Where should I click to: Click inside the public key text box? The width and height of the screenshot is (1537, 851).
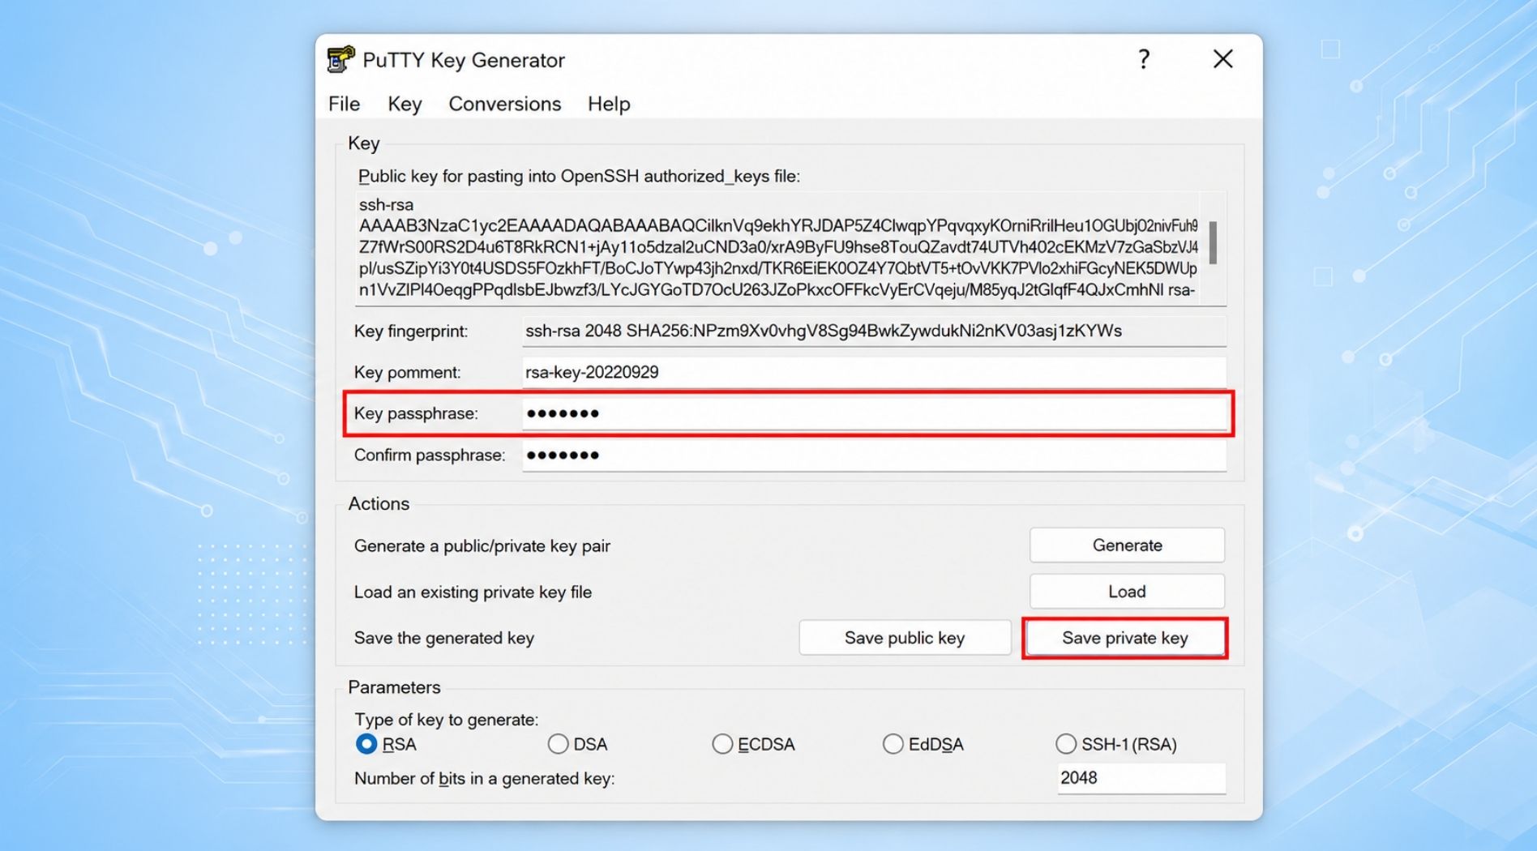(778, 247)
